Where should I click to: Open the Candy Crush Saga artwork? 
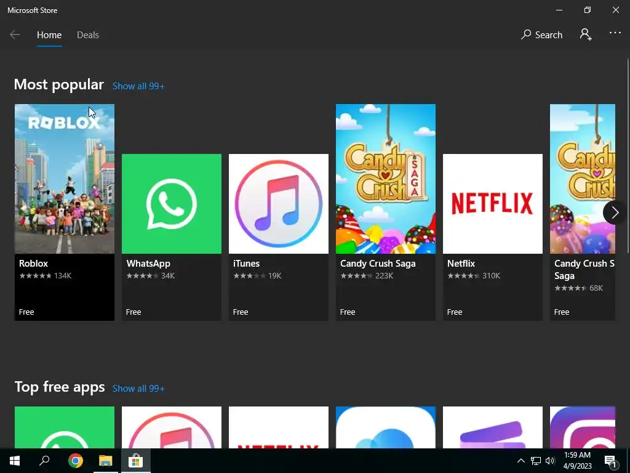(x=386, y=179)
